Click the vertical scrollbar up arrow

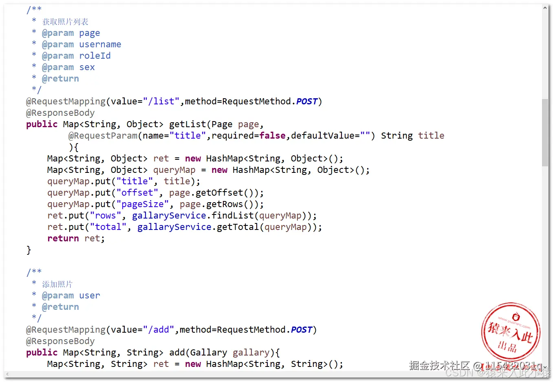pyautogui.click(x=545, y=8)
